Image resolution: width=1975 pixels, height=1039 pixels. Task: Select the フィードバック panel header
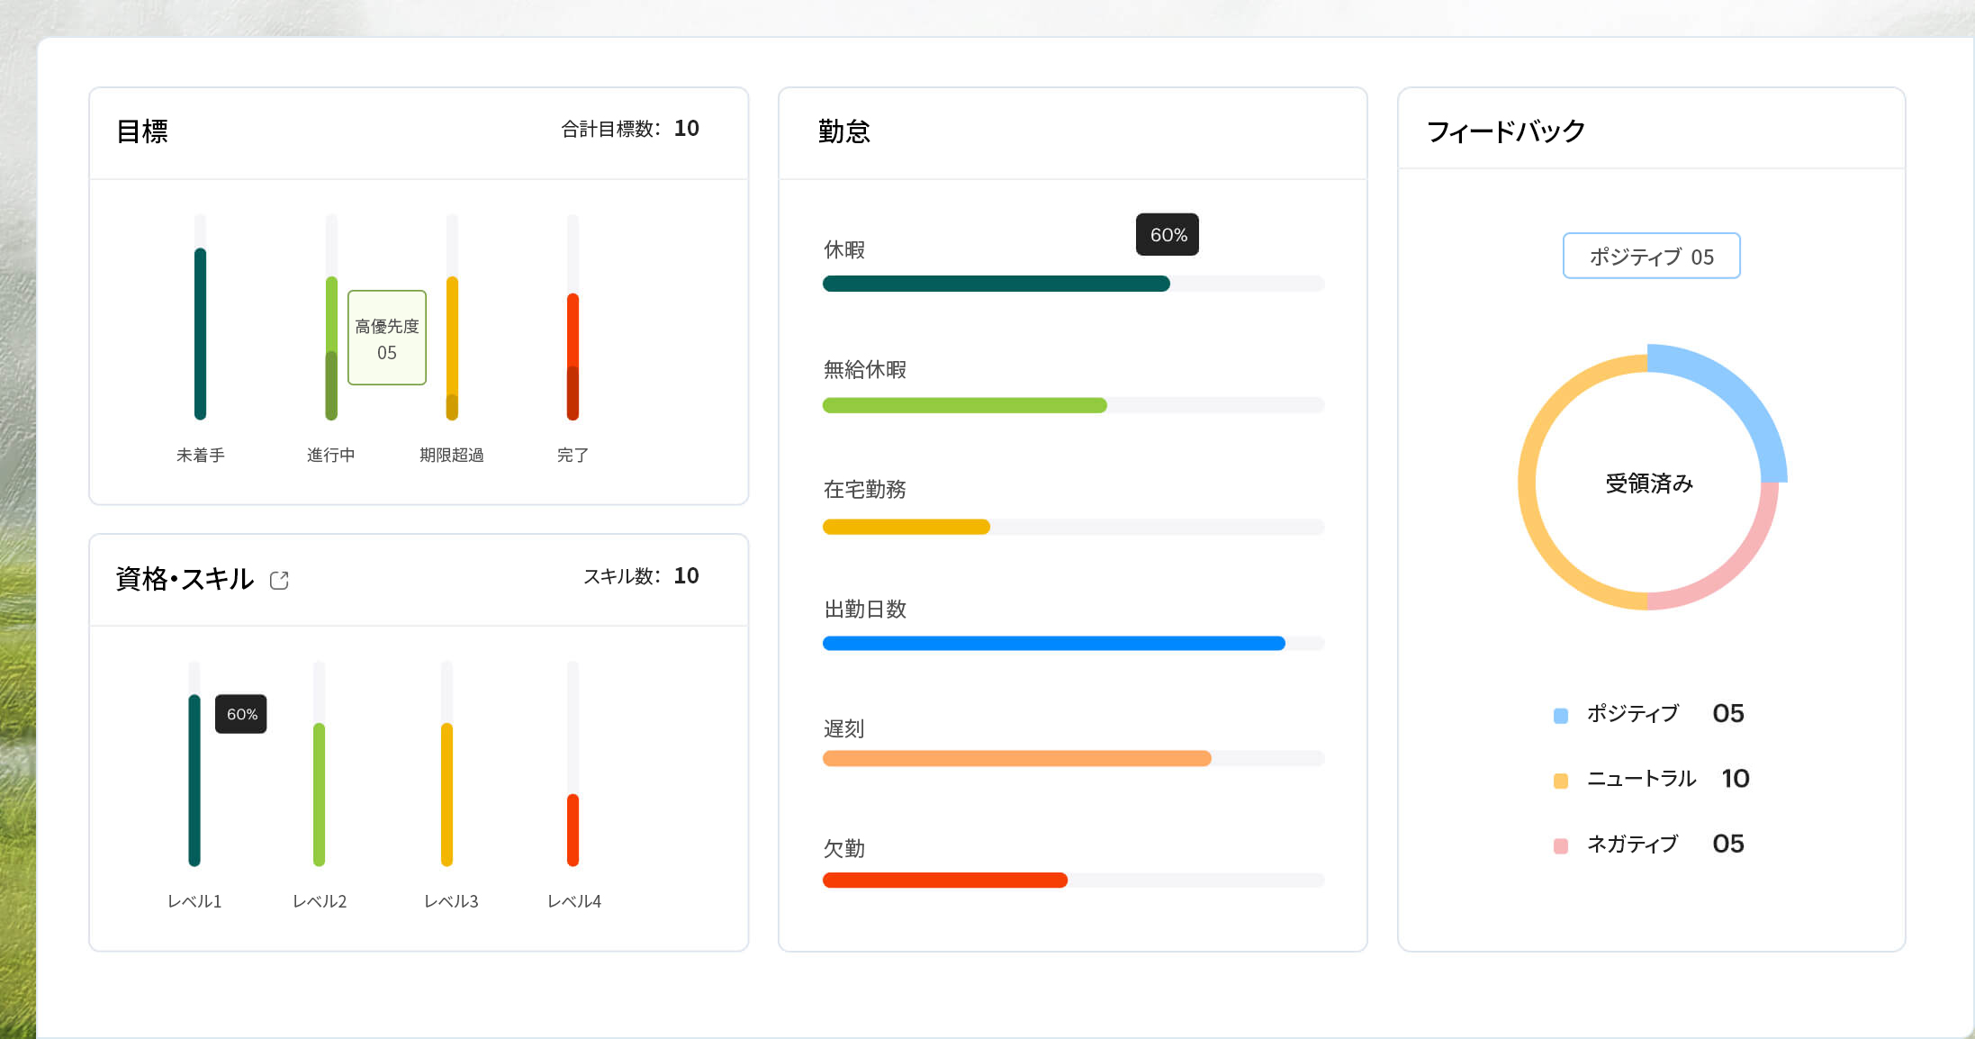(x=1504, y=131)
